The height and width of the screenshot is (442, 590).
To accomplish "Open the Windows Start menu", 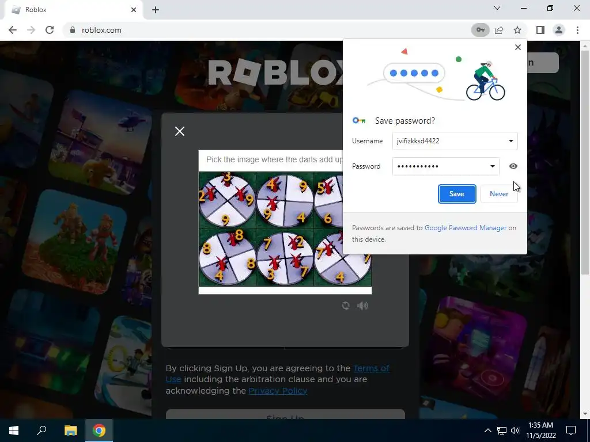I will (x=14, y=430).
